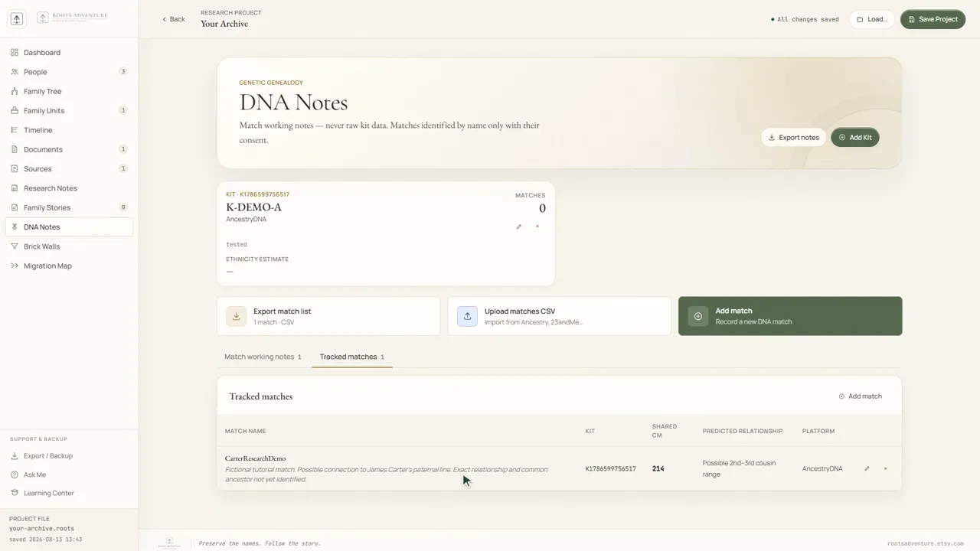Click the Export notes button

(x=793, y=138)
